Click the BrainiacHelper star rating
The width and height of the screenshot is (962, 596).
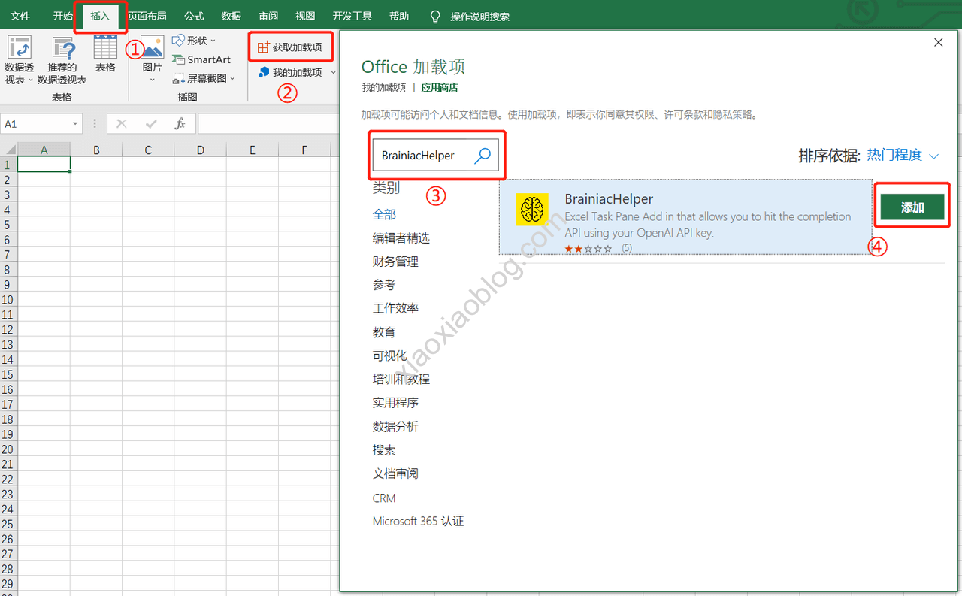588,248
